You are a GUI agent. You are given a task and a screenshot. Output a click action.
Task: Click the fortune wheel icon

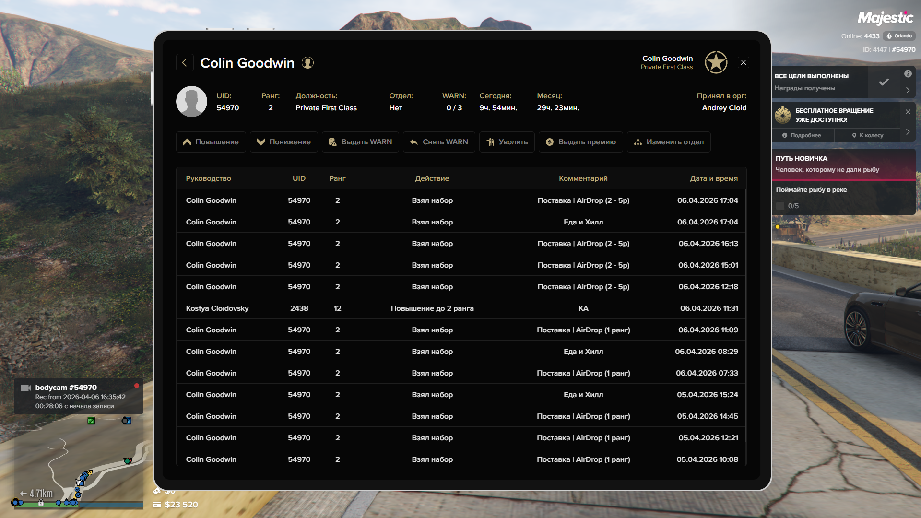[783, 115]
